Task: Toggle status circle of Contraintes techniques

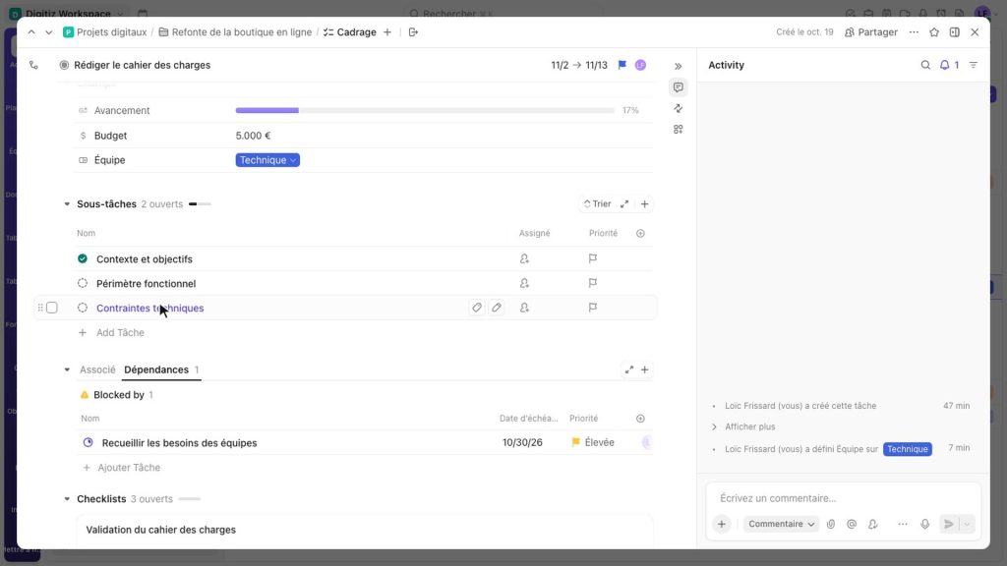Action: click(x=83, y=308)
